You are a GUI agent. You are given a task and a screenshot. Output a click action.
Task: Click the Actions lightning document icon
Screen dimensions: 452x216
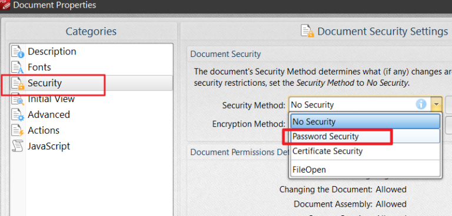coord(18,130)
